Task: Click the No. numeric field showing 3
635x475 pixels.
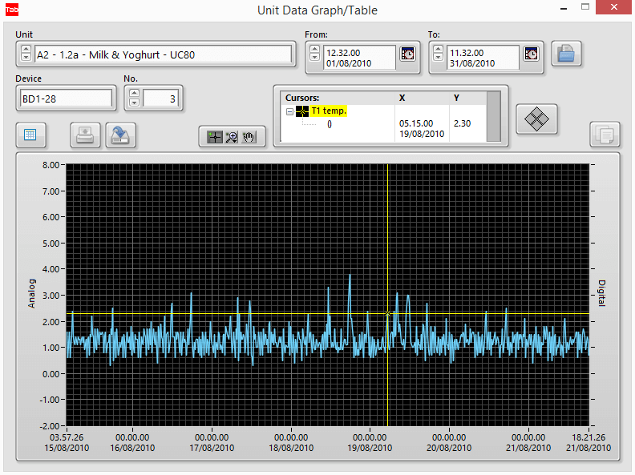Action: 160,99
